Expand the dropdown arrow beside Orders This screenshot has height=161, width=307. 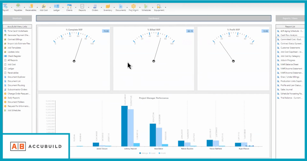[x=101, y=8]
